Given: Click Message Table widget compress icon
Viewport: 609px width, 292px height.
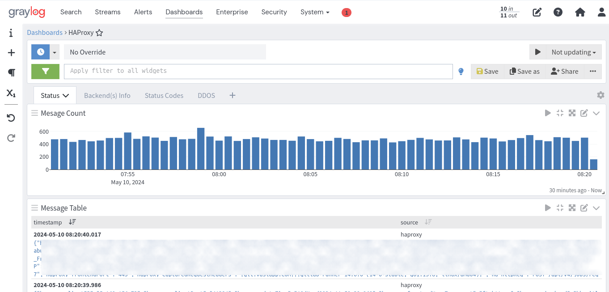Looking at the screenshot, I should tap(560, 208).
